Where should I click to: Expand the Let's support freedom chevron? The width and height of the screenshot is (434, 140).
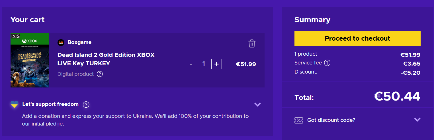coord(257,105)
